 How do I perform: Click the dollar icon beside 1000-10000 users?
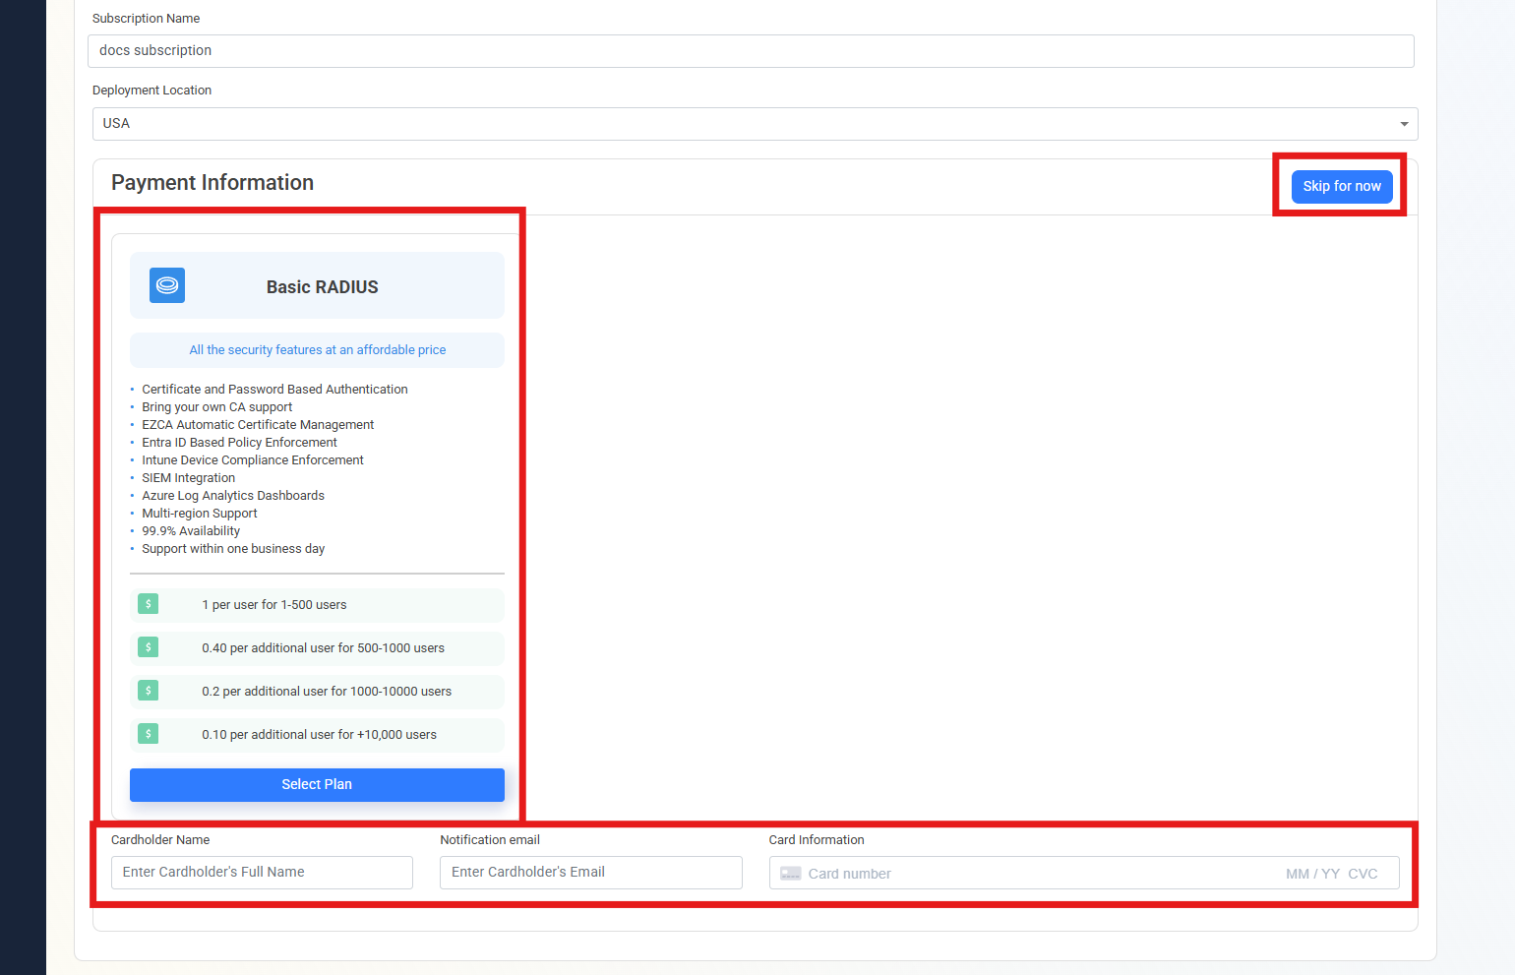149,691
